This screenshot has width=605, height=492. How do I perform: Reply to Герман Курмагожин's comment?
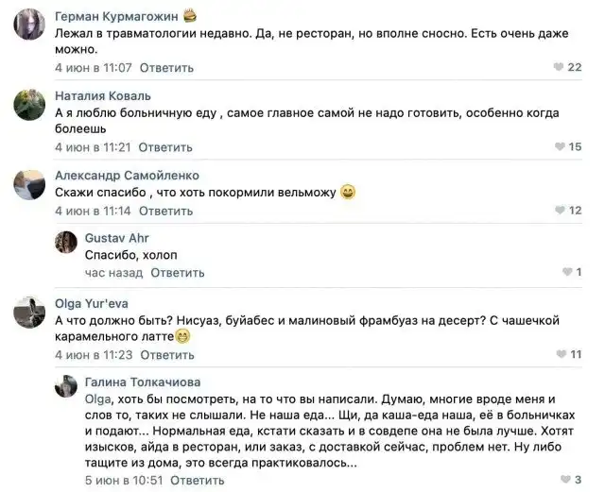[x=166, y=68]
